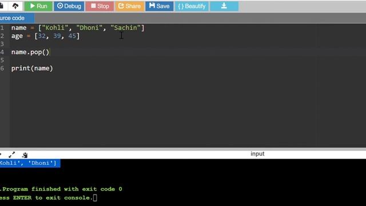Viewport: 366px width, 206px height.
Task: Click the input tab label
Action: (257, 154)
